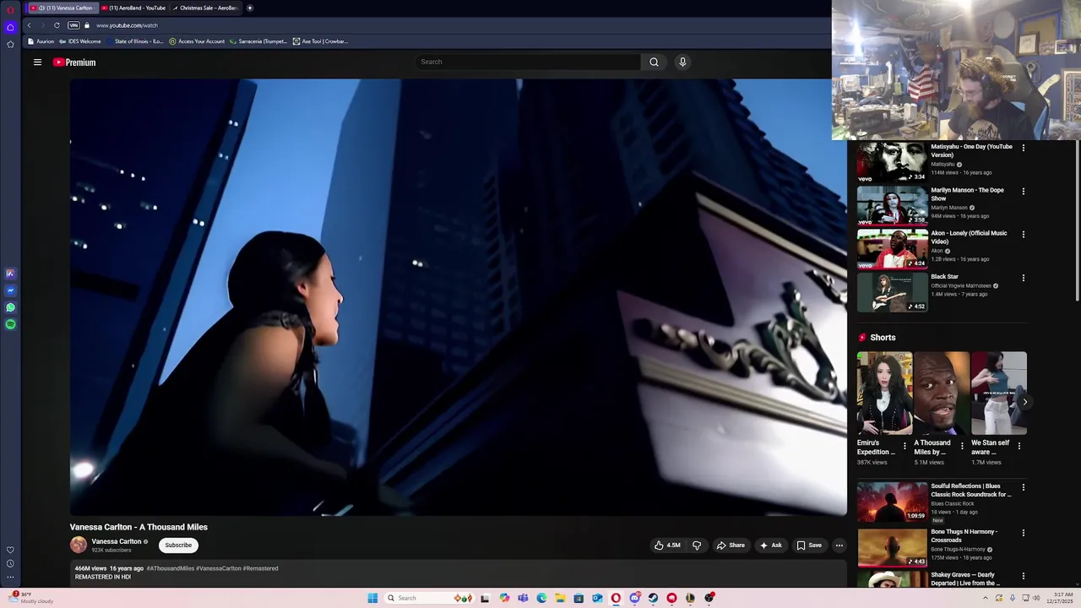The height and width of the screenshot is (608, 1081).
Task: Click the weather widget in taskbar
Action: coord(31,598)
